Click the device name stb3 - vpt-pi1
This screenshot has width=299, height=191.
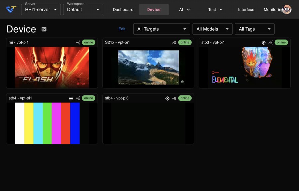coord(213,42)
